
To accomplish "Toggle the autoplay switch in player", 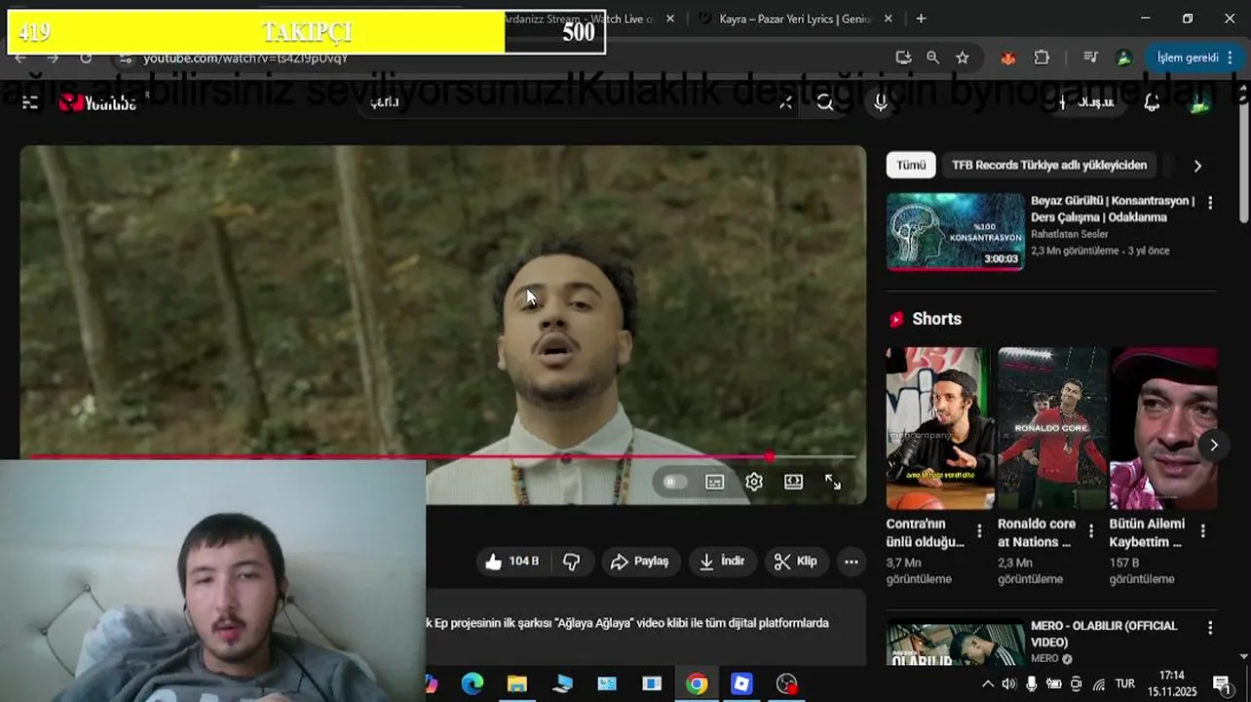I will pyautogui.click(x=673, y=482).
